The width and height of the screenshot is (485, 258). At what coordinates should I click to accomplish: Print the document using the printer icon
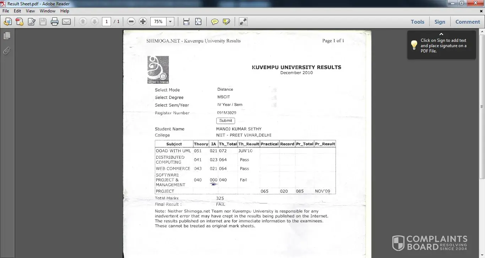coord(55,22)
